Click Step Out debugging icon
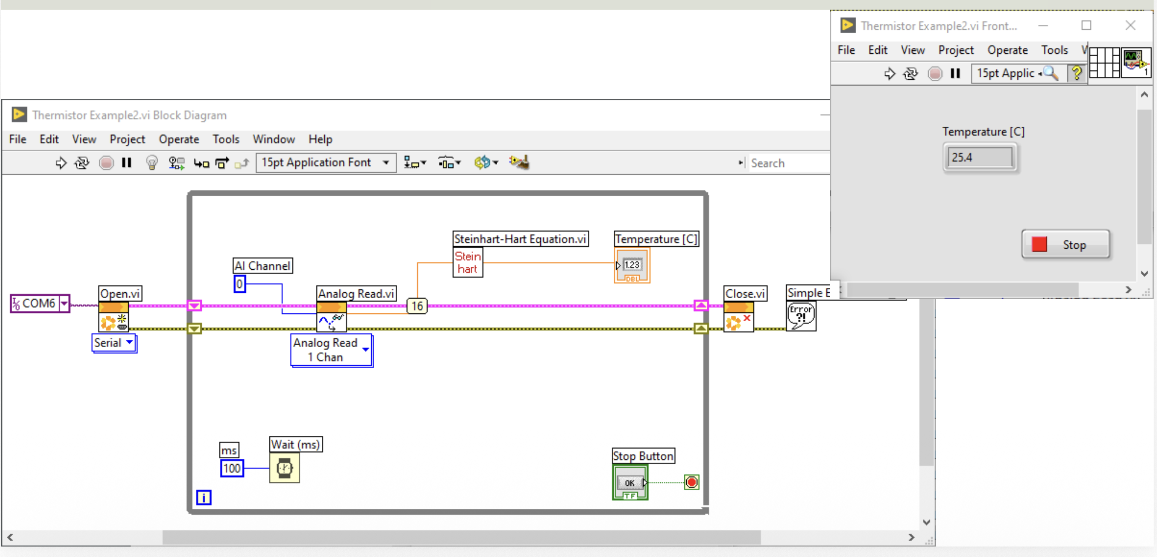The image size is (1157, 557). [242, 163]
